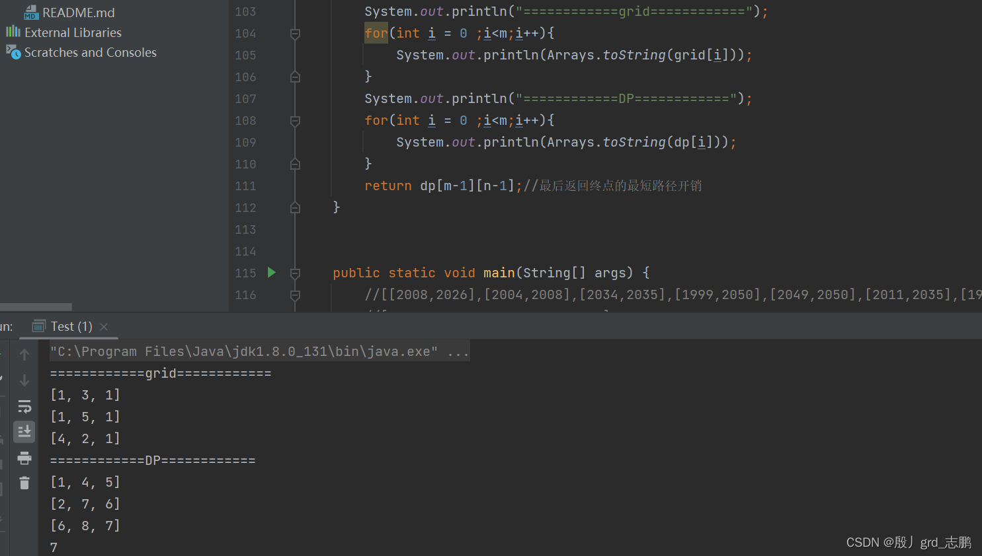Toggle scroll to end of console

(x=24, y=432)
